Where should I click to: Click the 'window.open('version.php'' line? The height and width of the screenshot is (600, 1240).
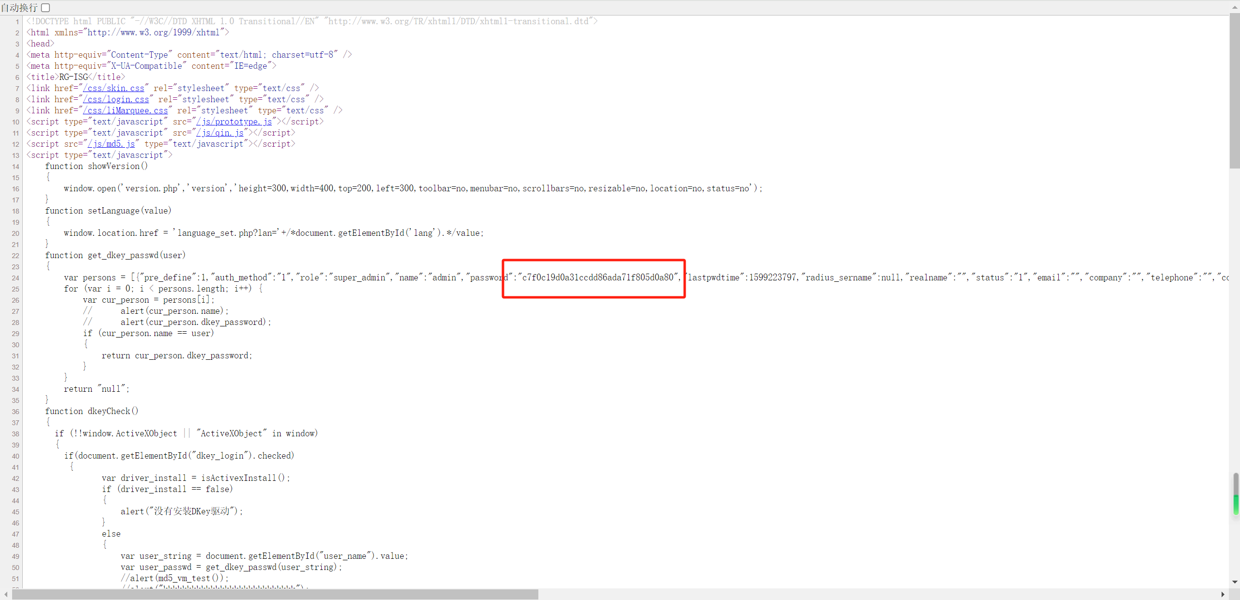coord(413,188)
